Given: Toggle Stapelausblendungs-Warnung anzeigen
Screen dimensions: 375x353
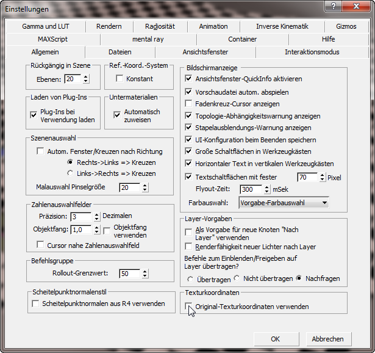Looking at the screenshot, I should tap(188, 127).
